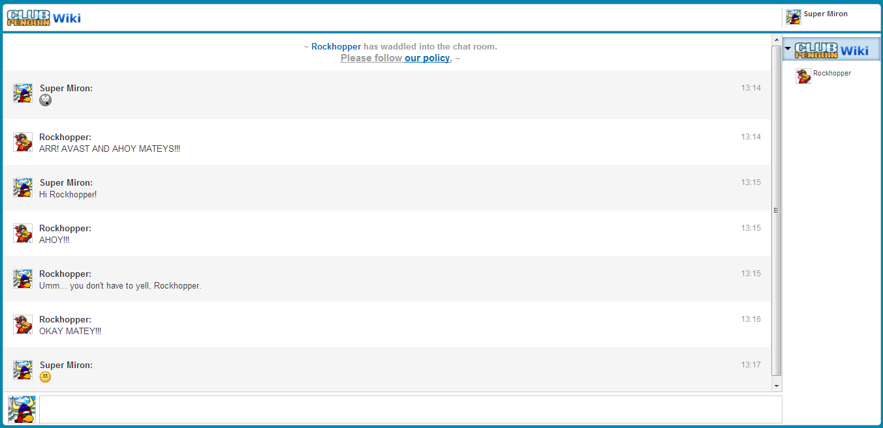Click Super Miron's wizard avatar in the top-right corner
This screenshot has height=428, width=883.
point(794,16)
